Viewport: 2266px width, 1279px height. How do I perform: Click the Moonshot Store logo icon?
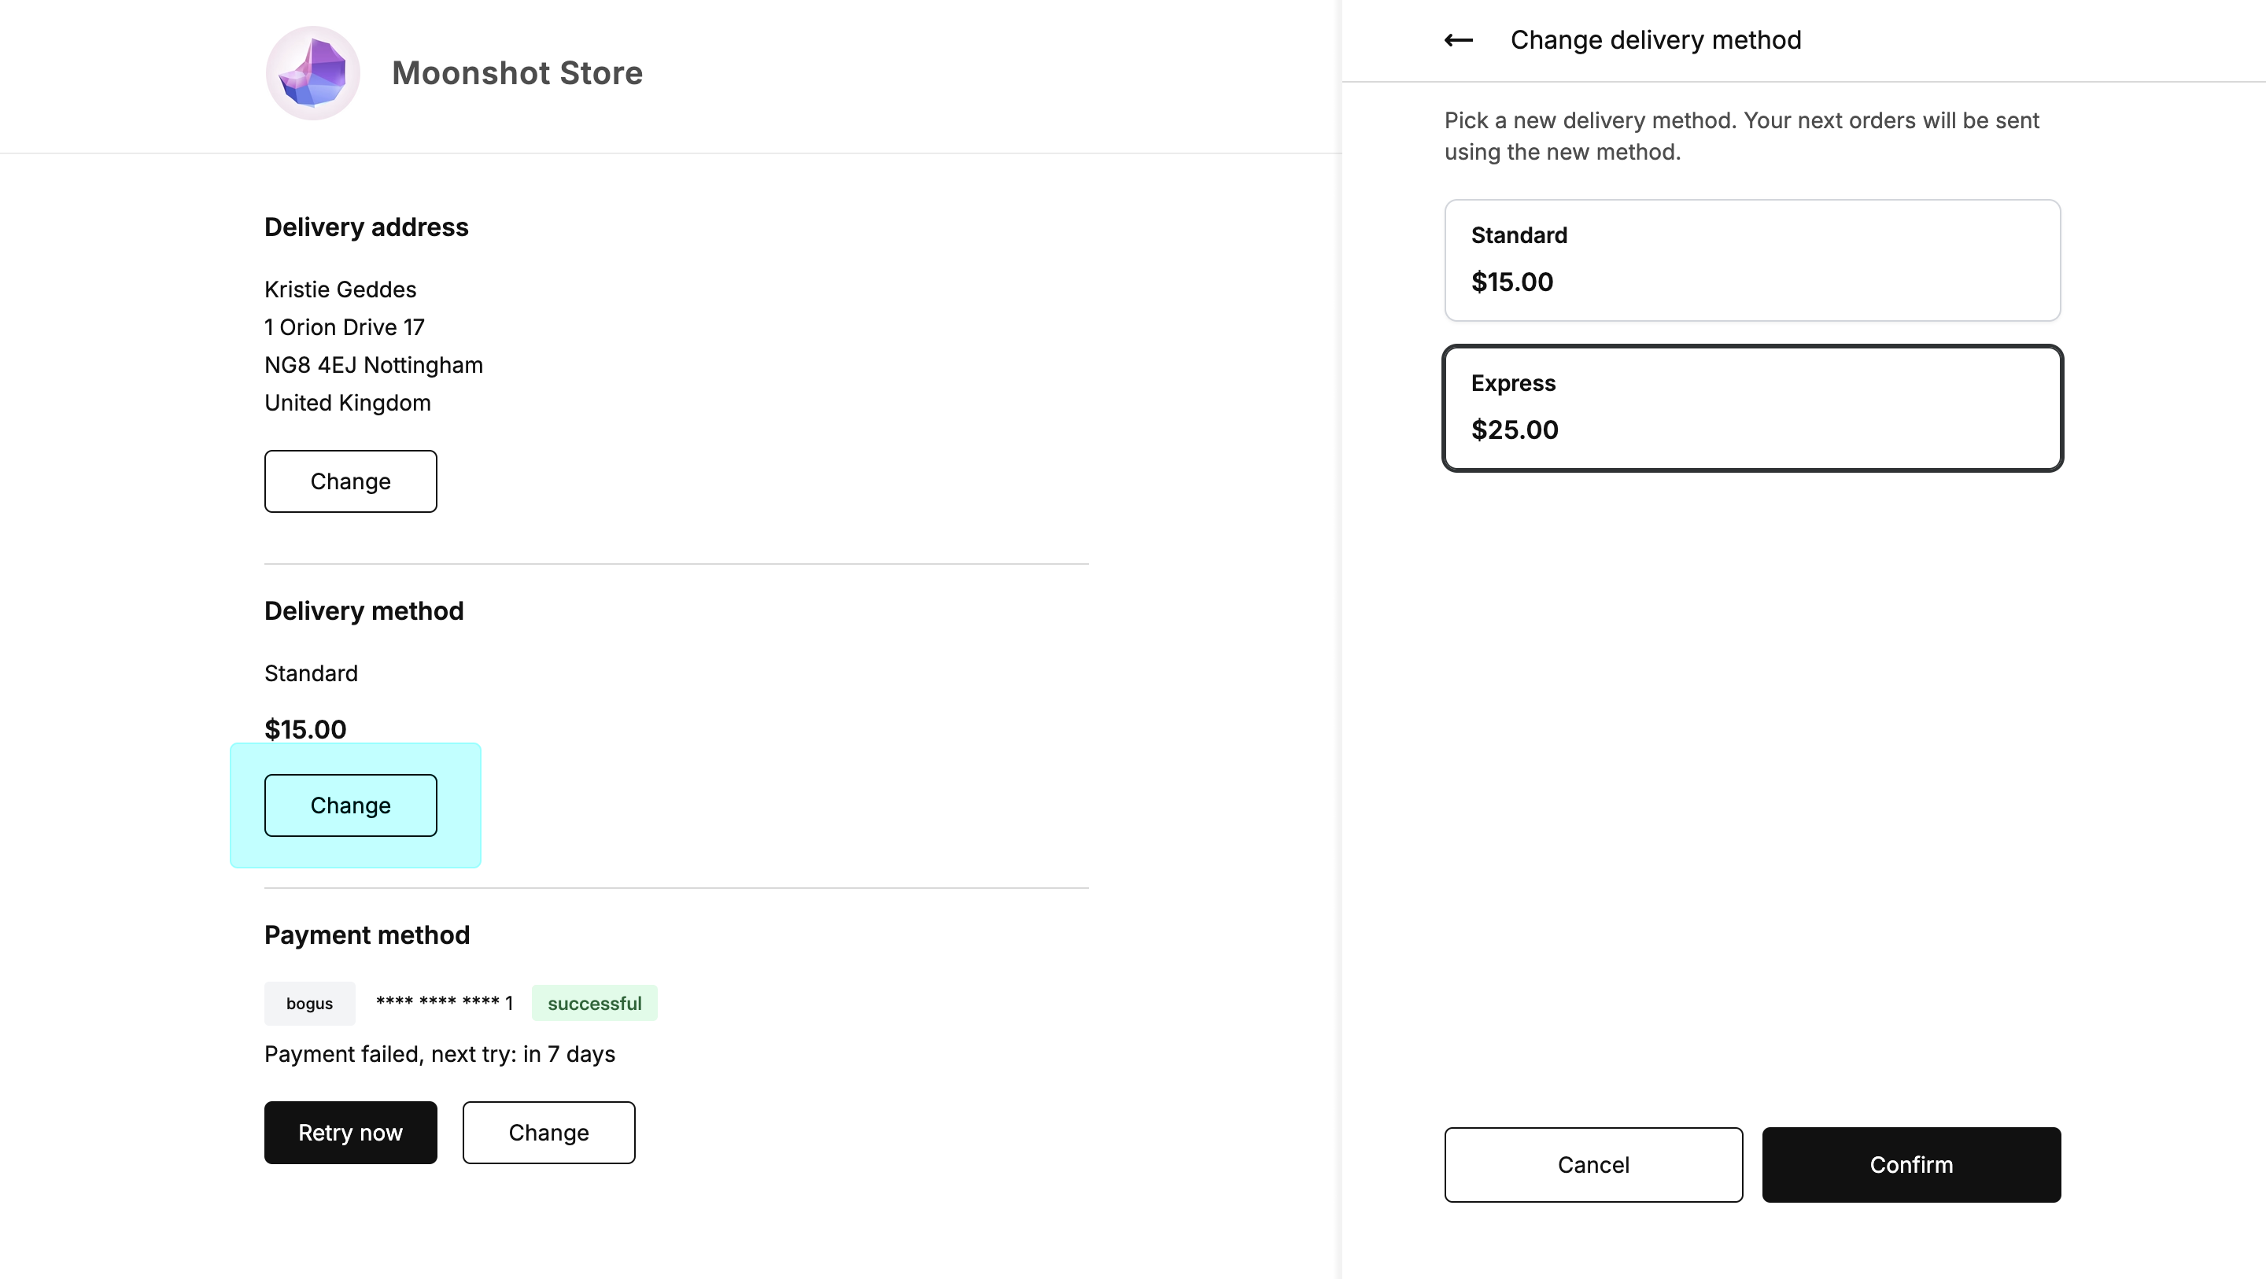point(313,73)
